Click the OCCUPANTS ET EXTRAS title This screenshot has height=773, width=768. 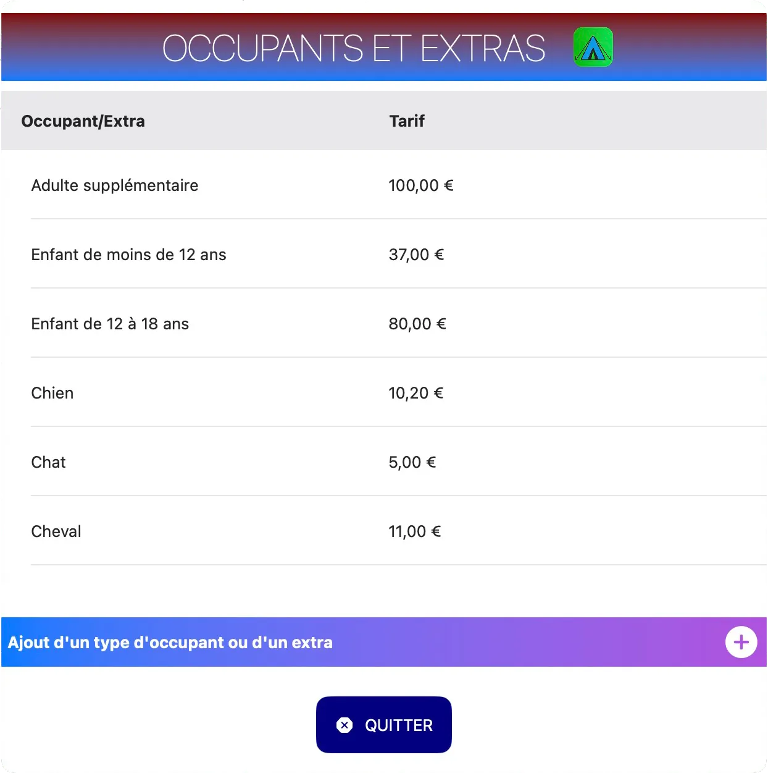(x=354, y=48)
